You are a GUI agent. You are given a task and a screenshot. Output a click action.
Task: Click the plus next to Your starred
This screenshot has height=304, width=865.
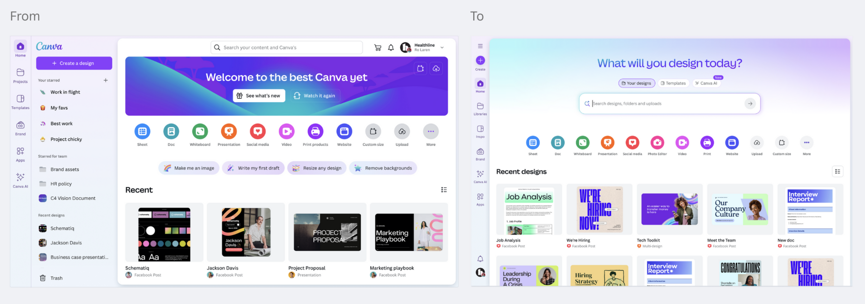105,80
